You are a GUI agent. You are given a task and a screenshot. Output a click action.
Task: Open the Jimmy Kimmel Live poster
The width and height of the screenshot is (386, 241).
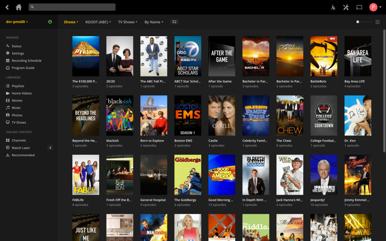pyautogui.click(x=358, y=175)
